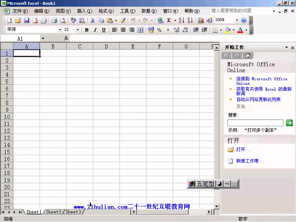Toggle Align Right button
296x222 pixels.
[x=132, y=30]
